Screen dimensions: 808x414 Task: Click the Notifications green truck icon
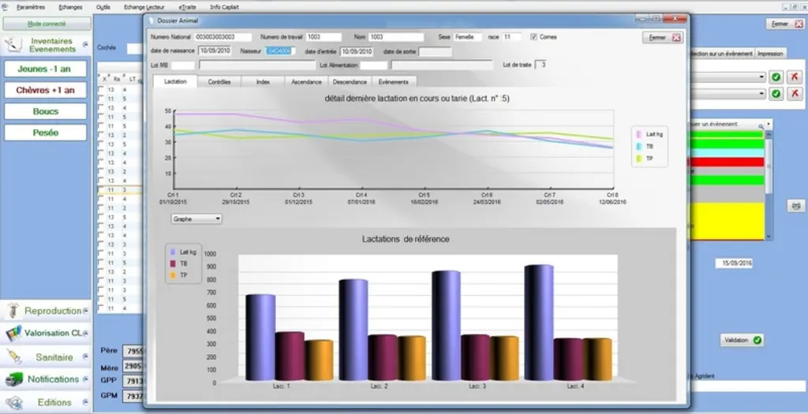[13, 379]
